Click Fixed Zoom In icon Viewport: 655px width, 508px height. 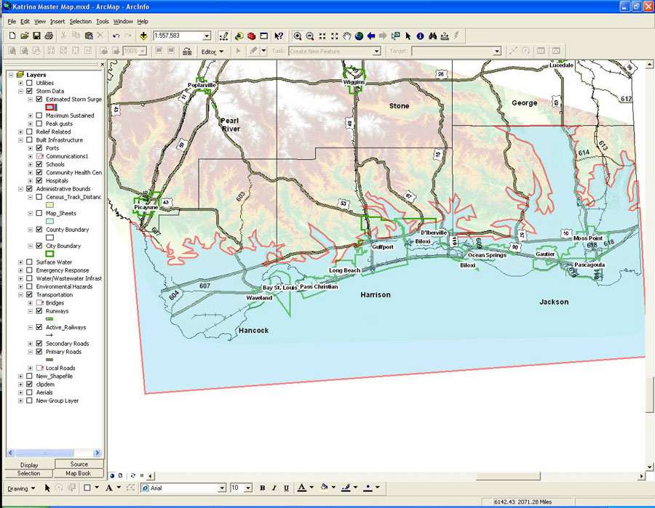click(x=322, y=36)
